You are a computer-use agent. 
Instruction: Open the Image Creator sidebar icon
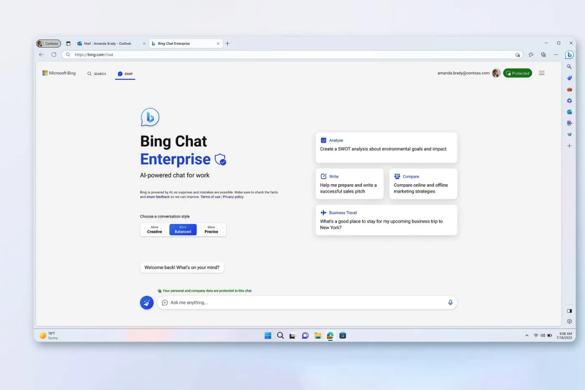570,123
